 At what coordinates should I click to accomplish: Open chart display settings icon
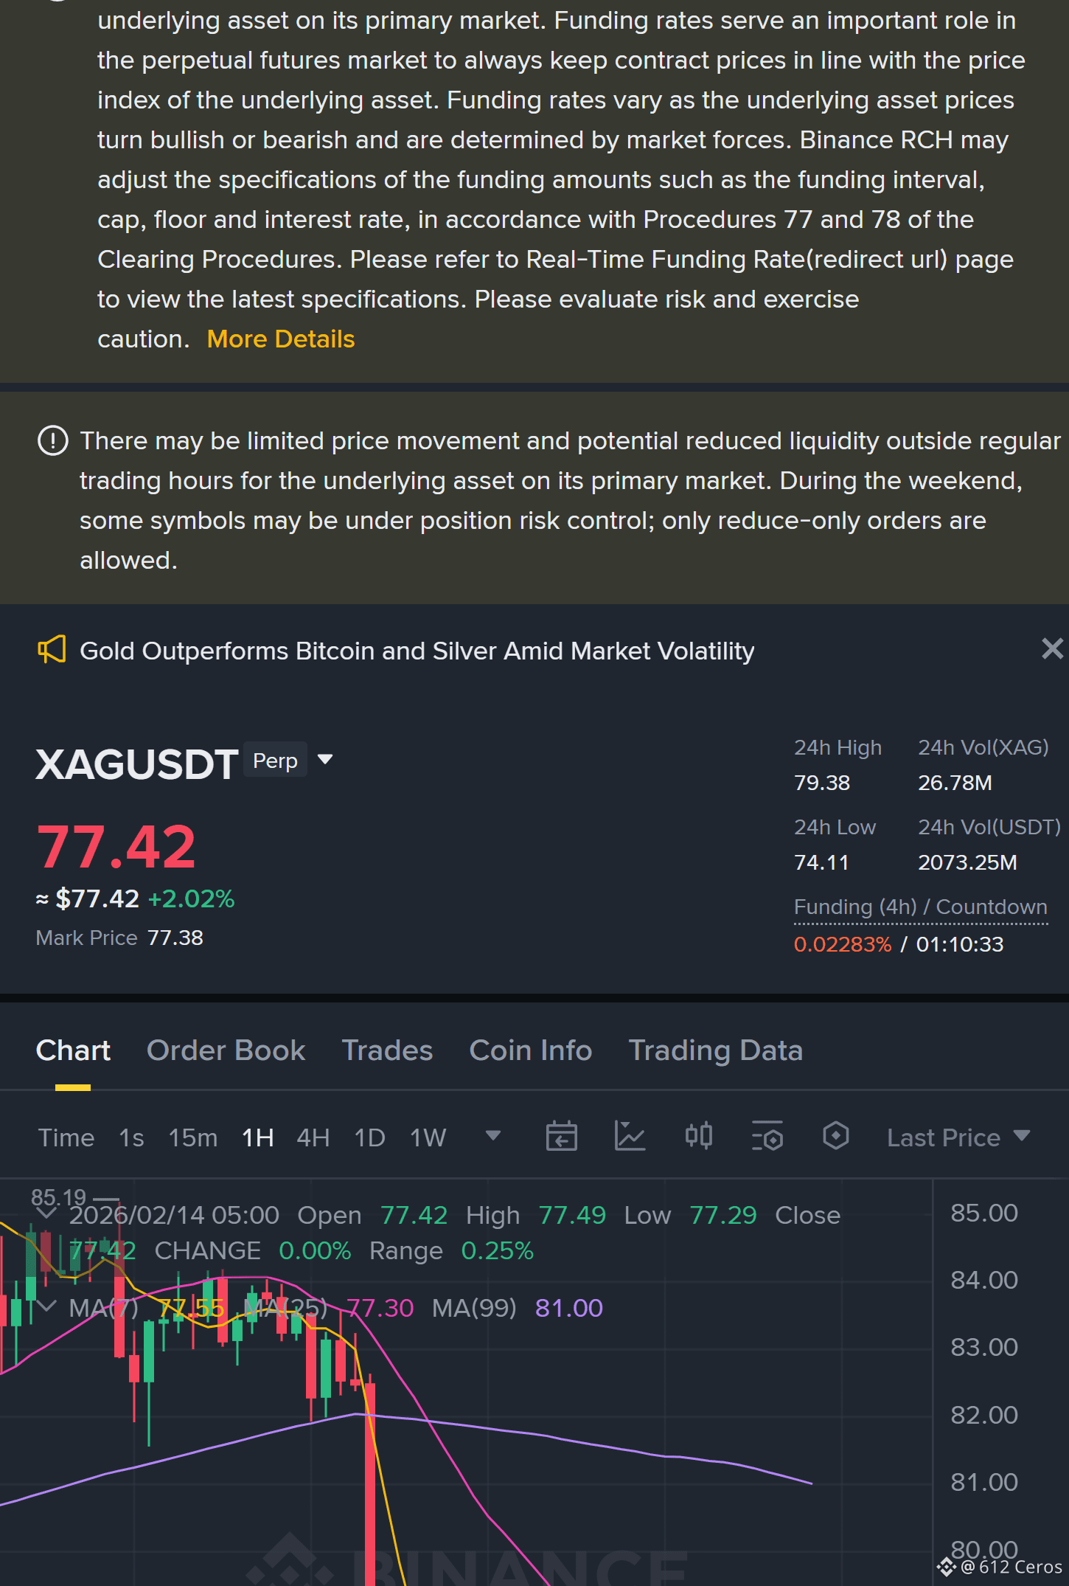click(x=767, y=1136)
